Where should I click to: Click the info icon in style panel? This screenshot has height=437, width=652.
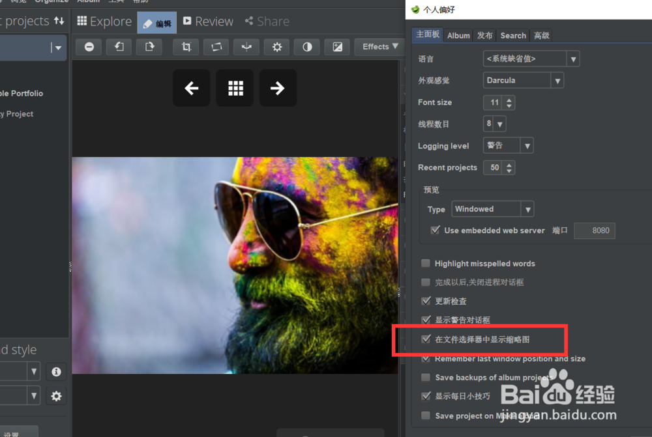56,371
